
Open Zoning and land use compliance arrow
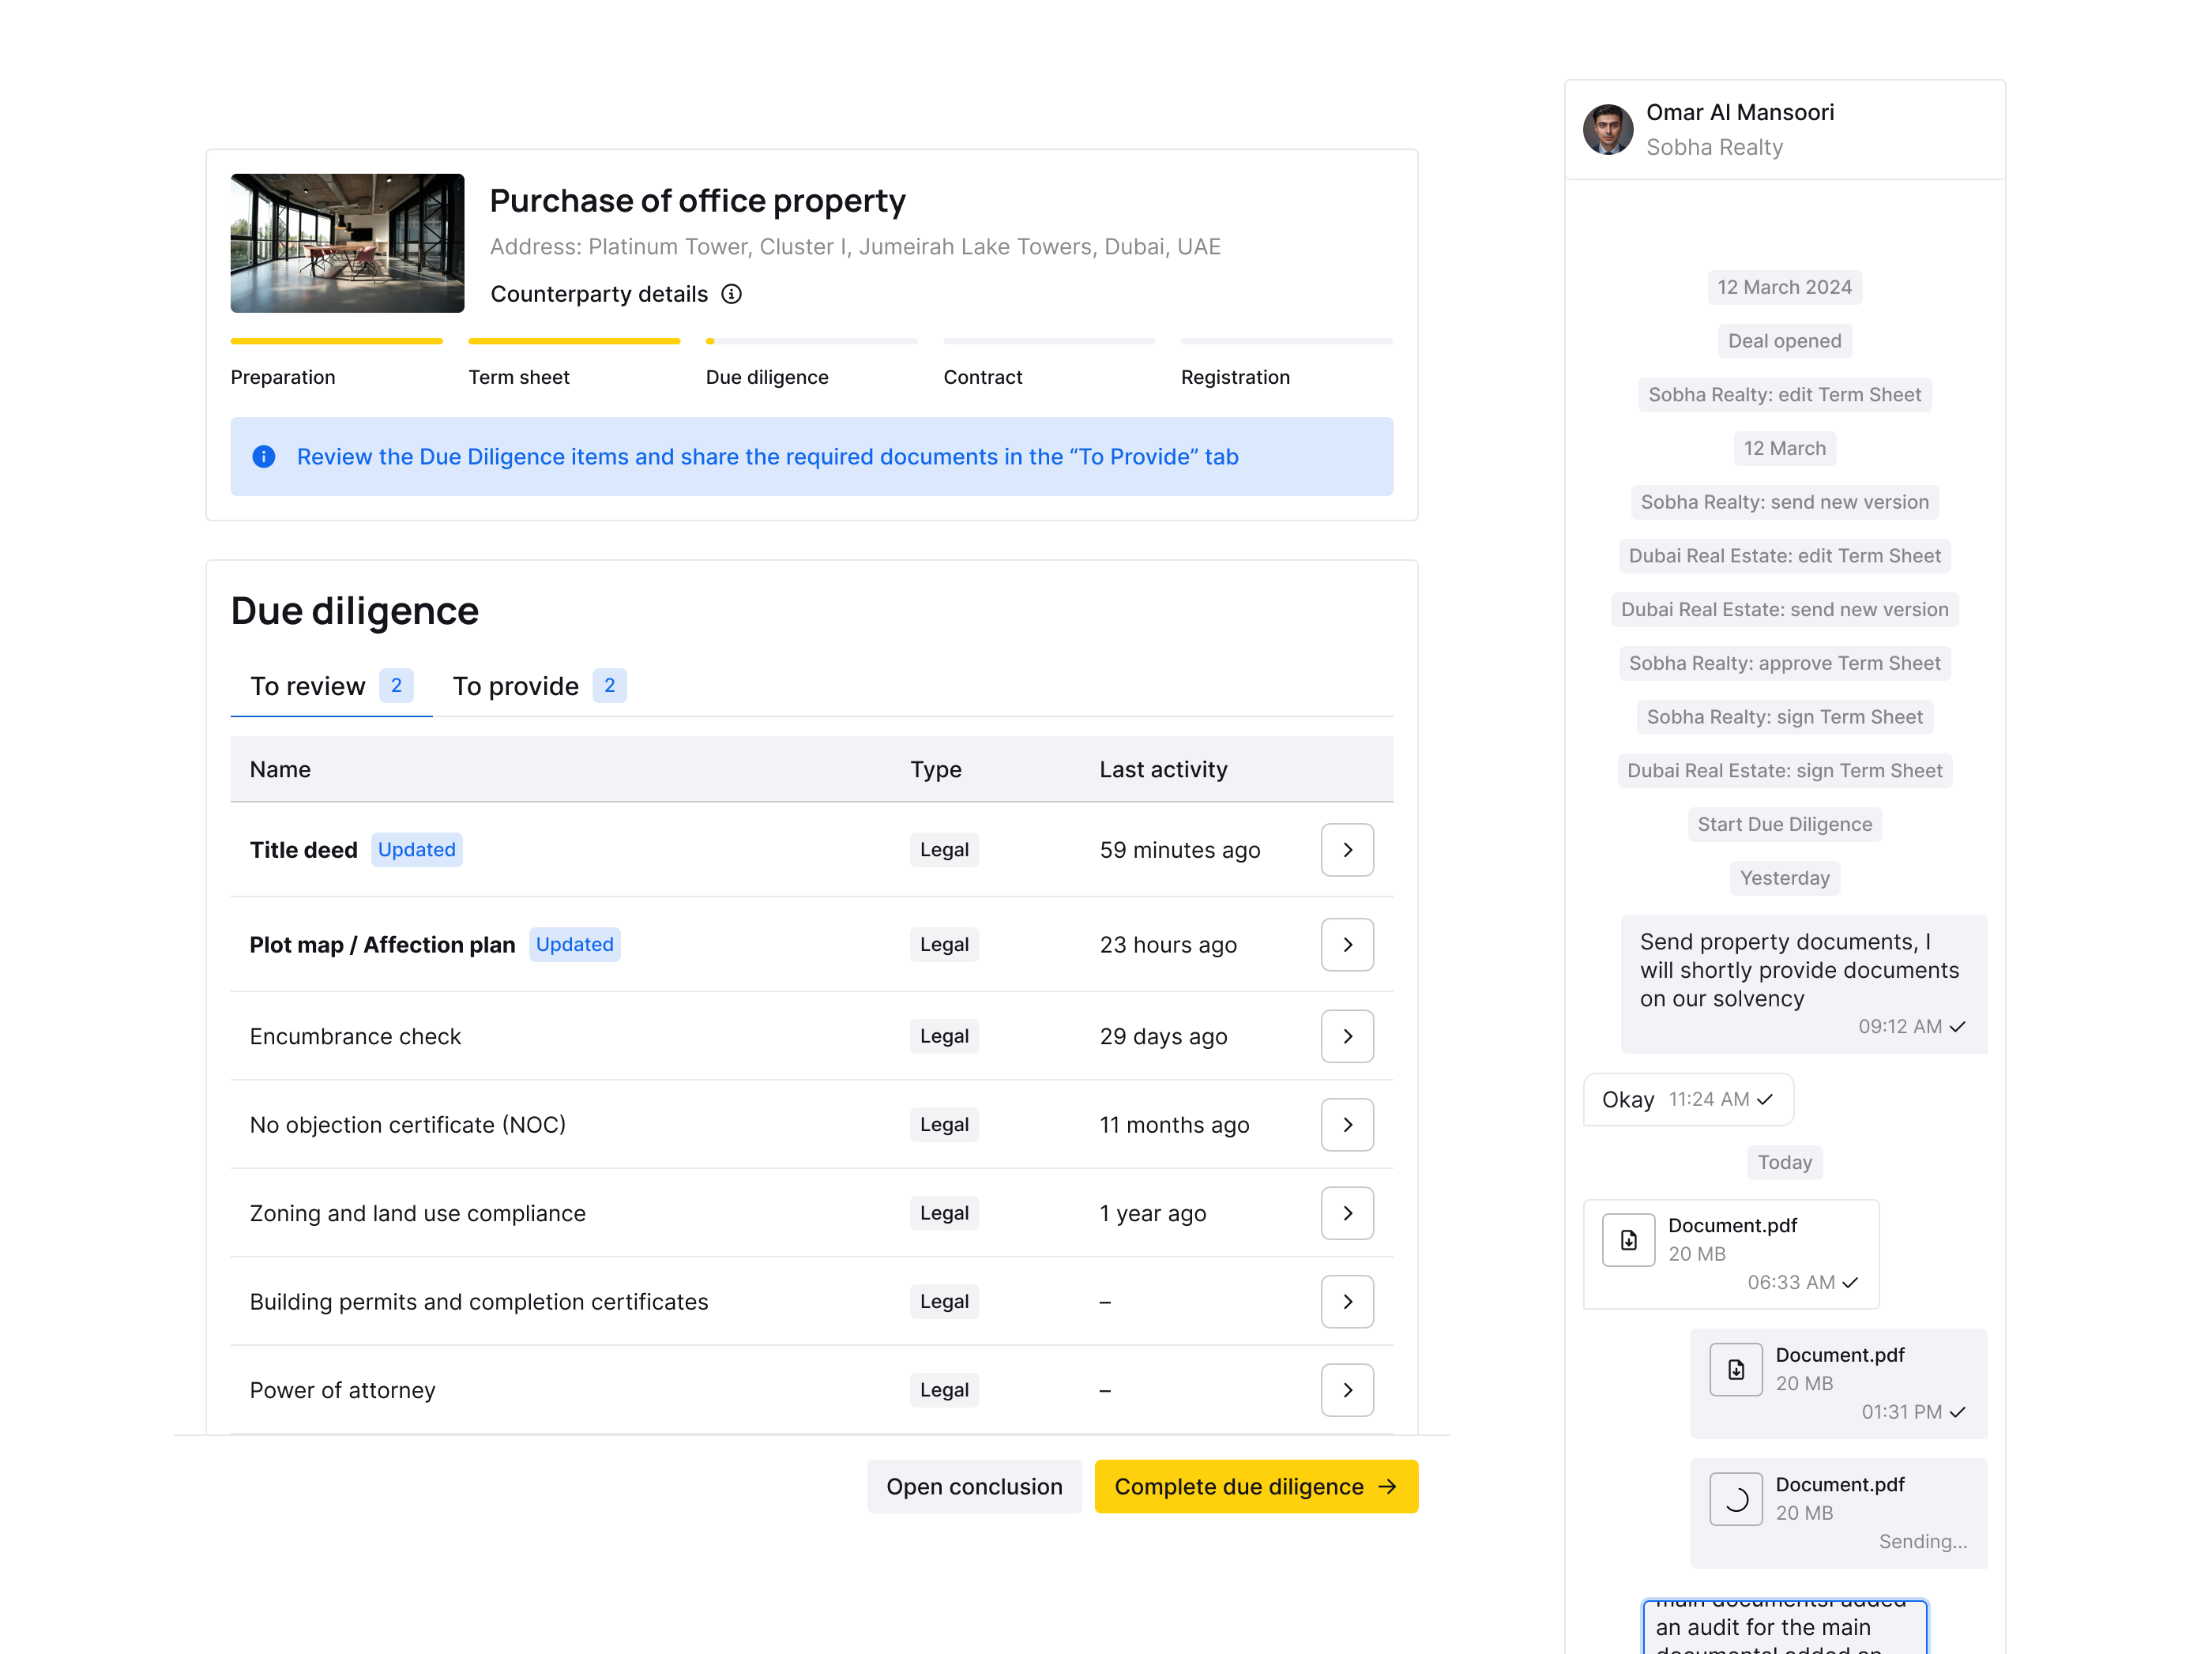(1347, 1214)
